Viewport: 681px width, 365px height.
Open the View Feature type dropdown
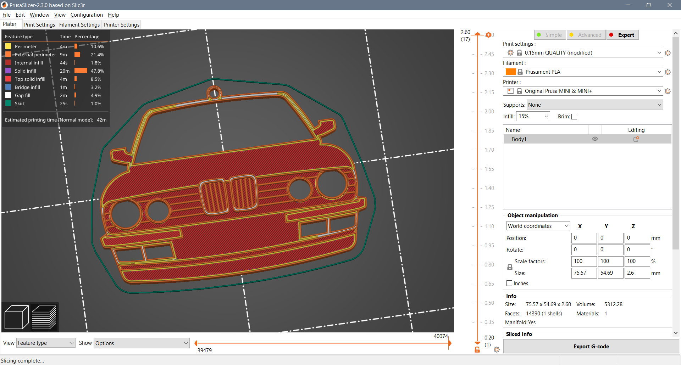pyautogui.click(x=46, y=343)
